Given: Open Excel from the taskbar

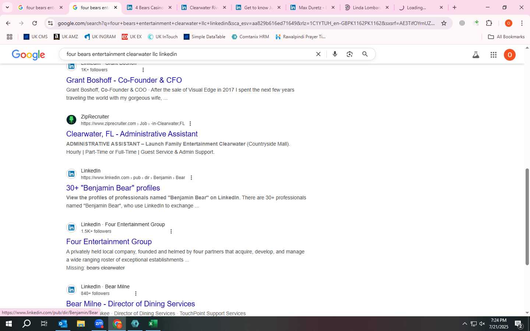Looking at the screenshot, I should (153, 324).
